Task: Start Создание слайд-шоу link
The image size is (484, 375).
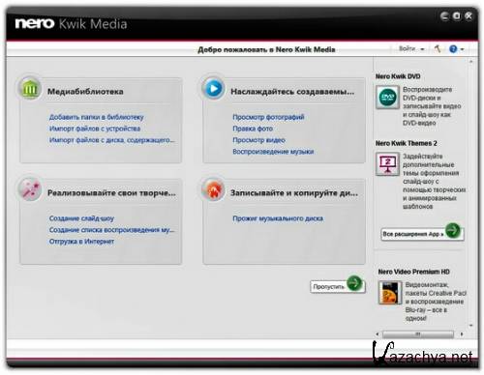Action: coord(81,218)
